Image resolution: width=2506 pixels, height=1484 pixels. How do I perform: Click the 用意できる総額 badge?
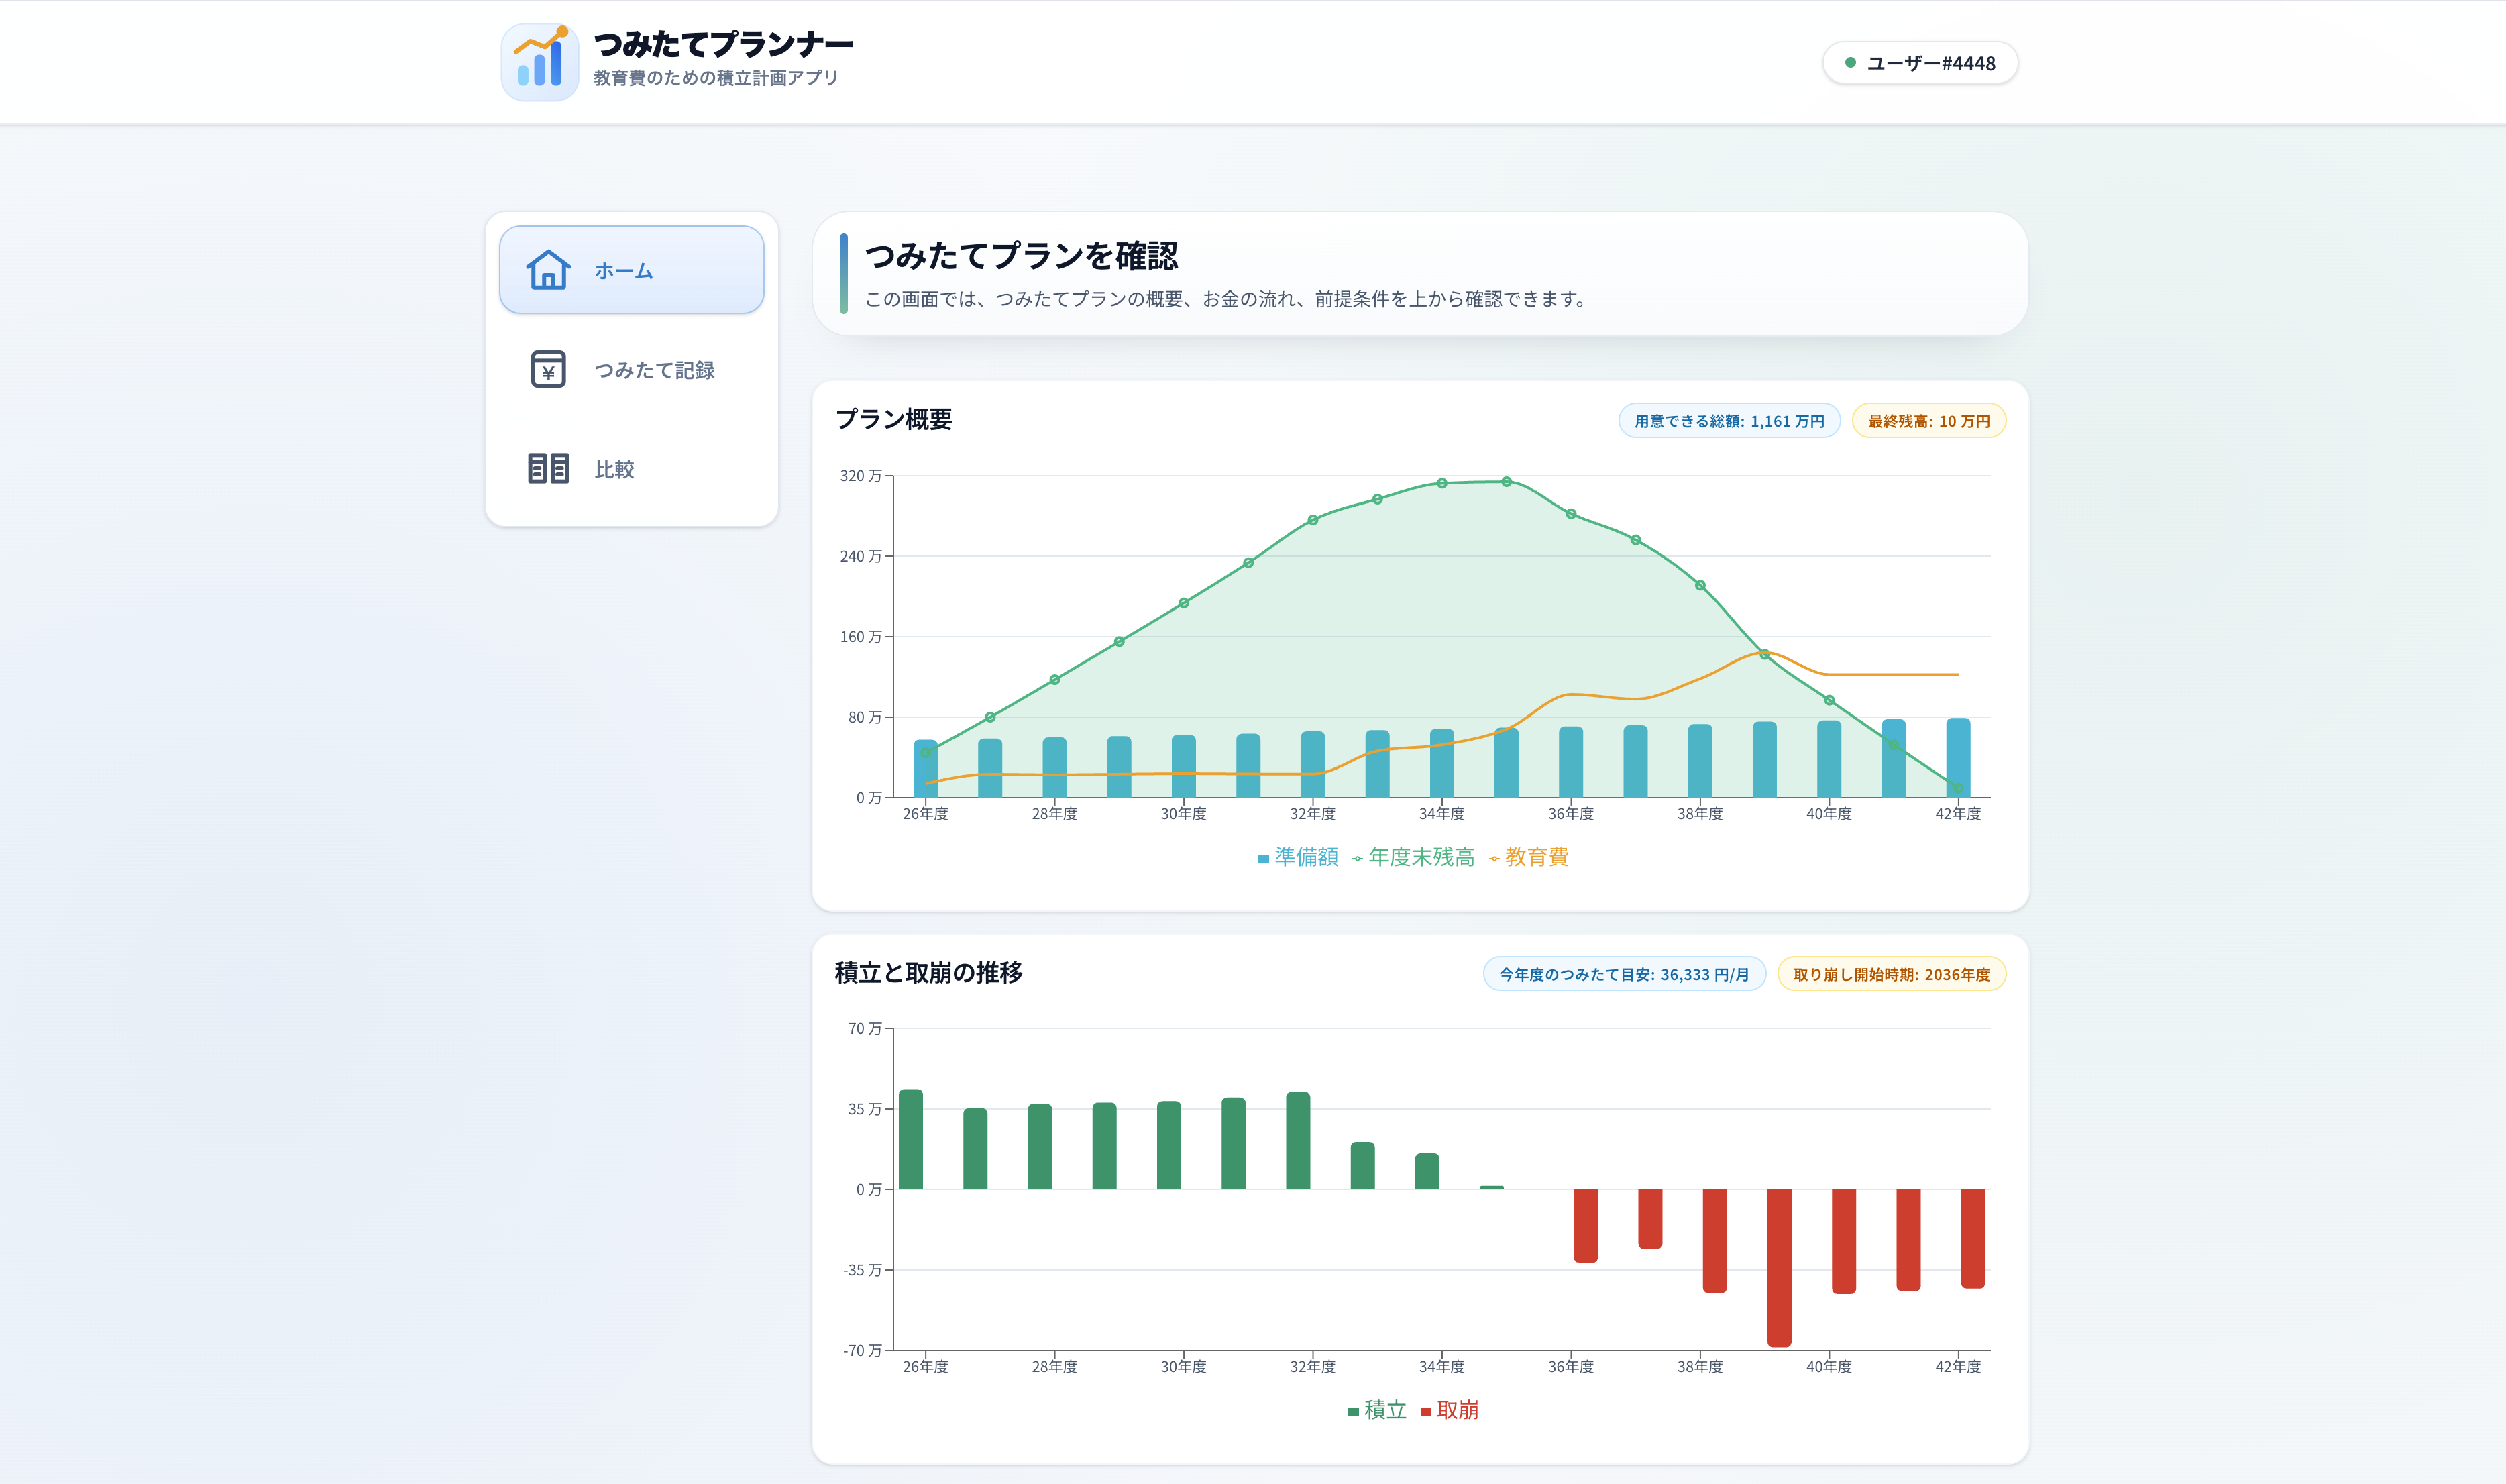[x=1727, y=421]
